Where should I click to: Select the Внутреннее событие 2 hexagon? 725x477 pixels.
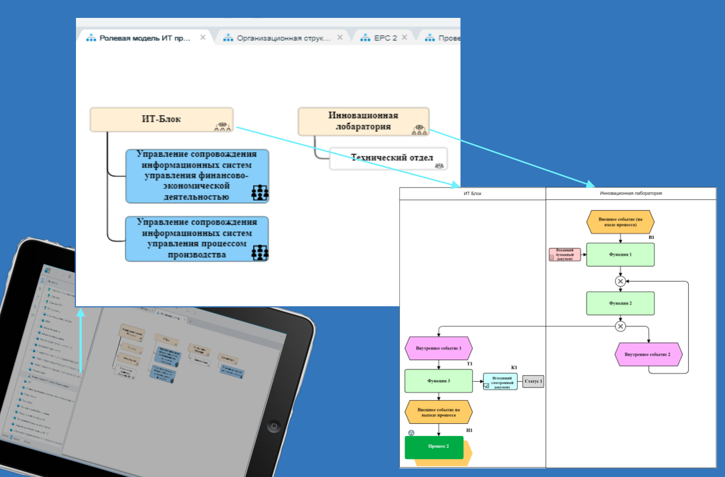tap(648, 354)
